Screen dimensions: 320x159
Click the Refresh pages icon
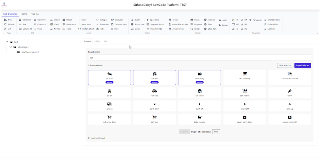click(5, 24)
